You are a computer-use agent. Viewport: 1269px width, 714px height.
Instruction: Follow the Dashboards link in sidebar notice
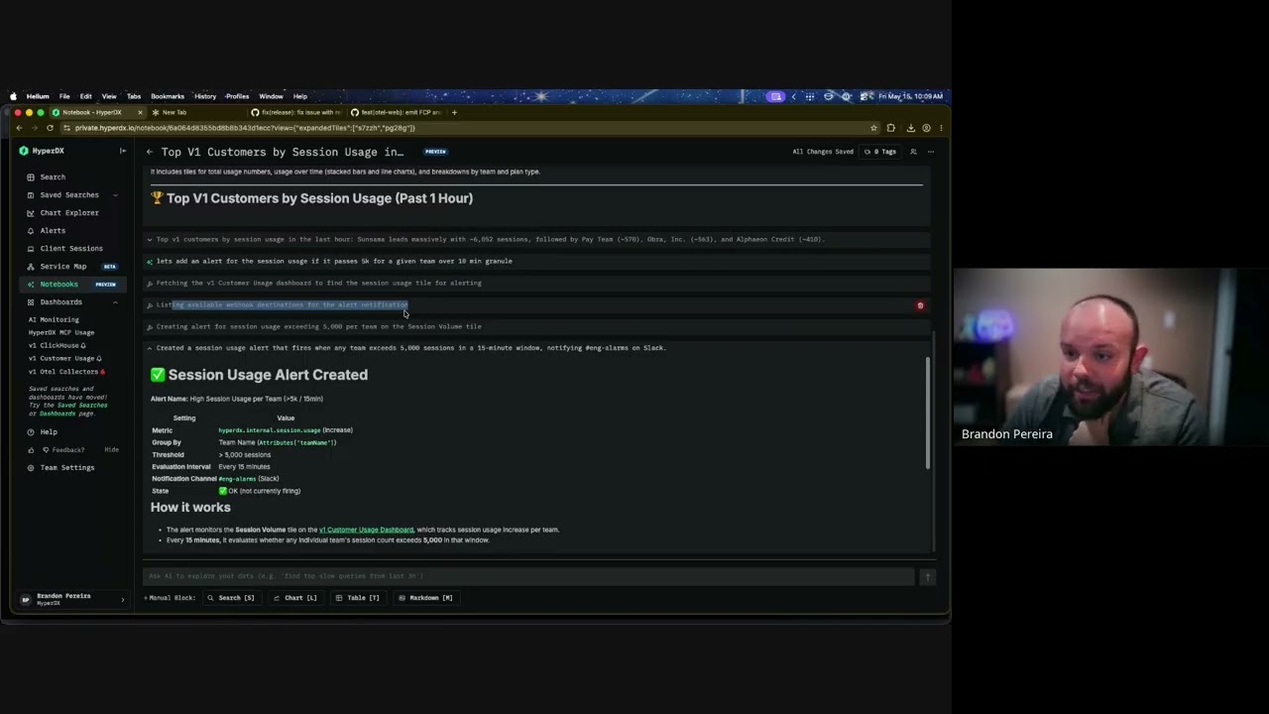[x=58, y=414]
